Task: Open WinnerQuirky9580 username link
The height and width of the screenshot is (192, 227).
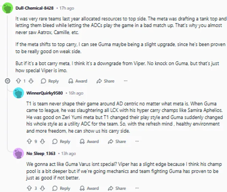Action: [44, 93]
